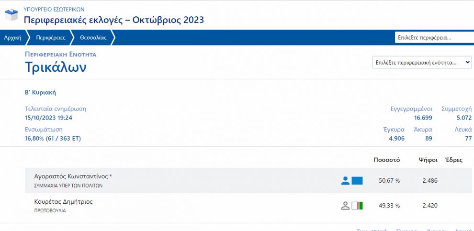Viewport: 474px width, 231px height.
Task: Click the white-red-green party color swatch
Action: point(357,206)
